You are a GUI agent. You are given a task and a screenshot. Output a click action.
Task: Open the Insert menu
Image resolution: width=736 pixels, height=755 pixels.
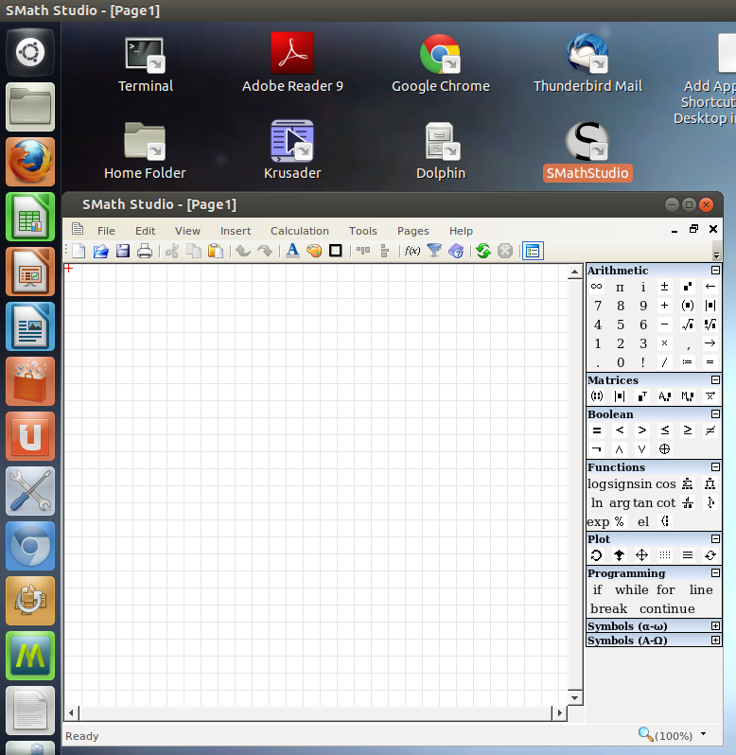(x=236, y=231)
